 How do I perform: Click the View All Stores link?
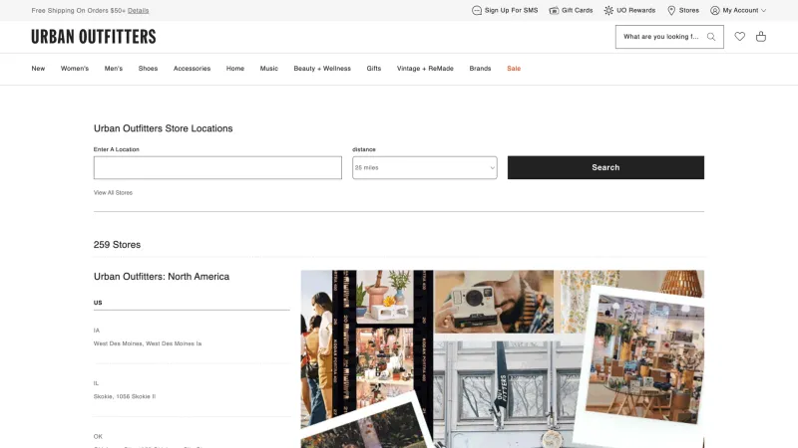tap(113, 192)
